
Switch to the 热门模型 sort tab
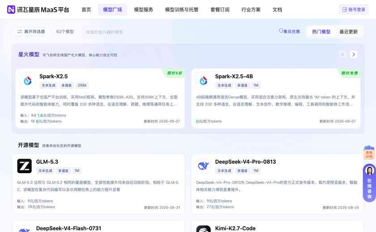coord(321,32)
